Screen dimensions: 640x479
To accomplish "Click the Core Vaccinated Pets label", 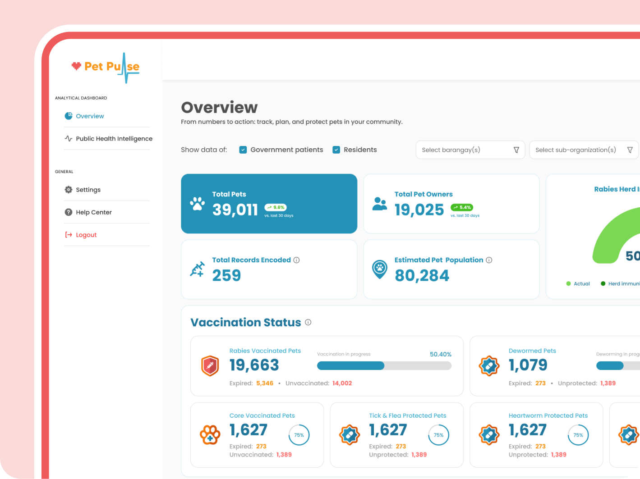I will coord(262,415).
